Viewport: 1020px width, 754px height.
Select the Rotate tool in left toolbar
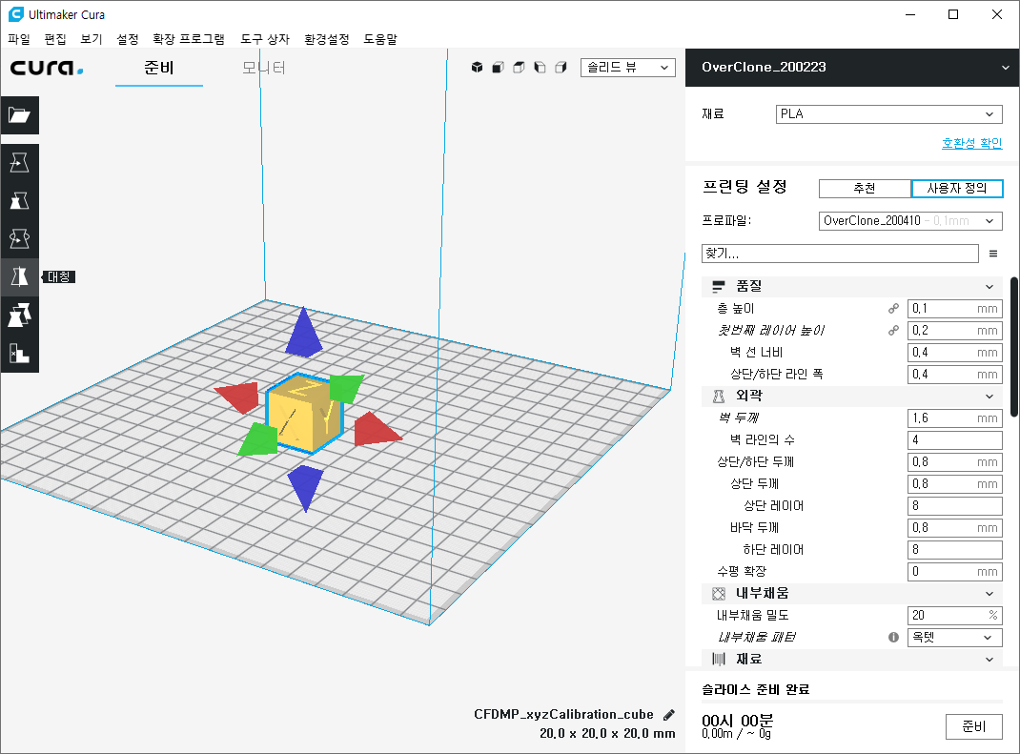coord(19,238)
